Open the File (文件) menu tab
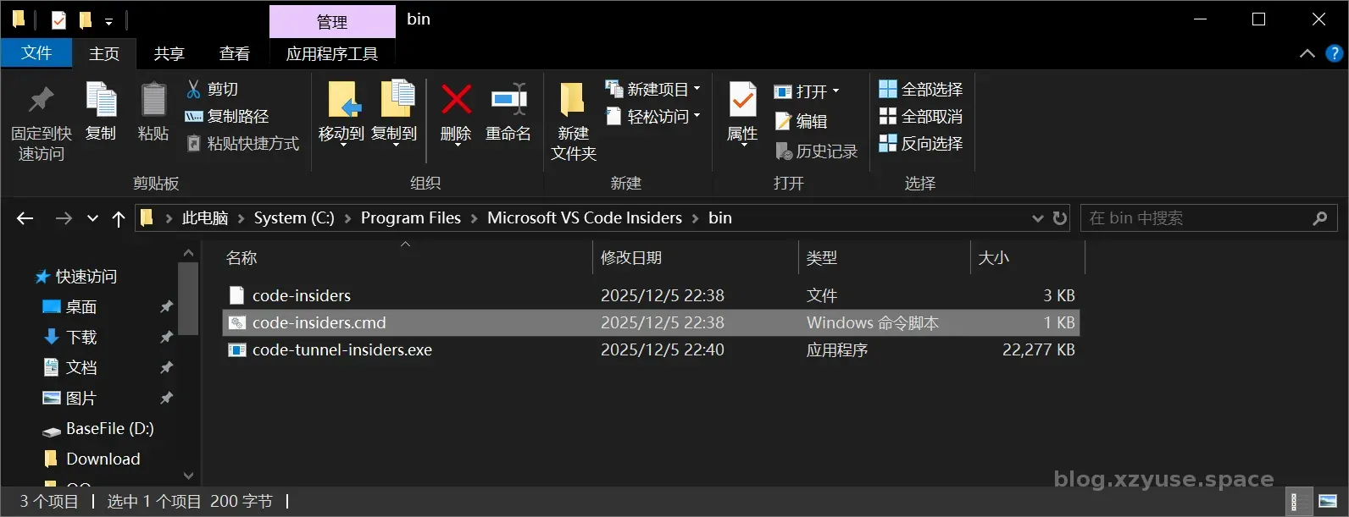1349x517 pixels. (36, 53)
